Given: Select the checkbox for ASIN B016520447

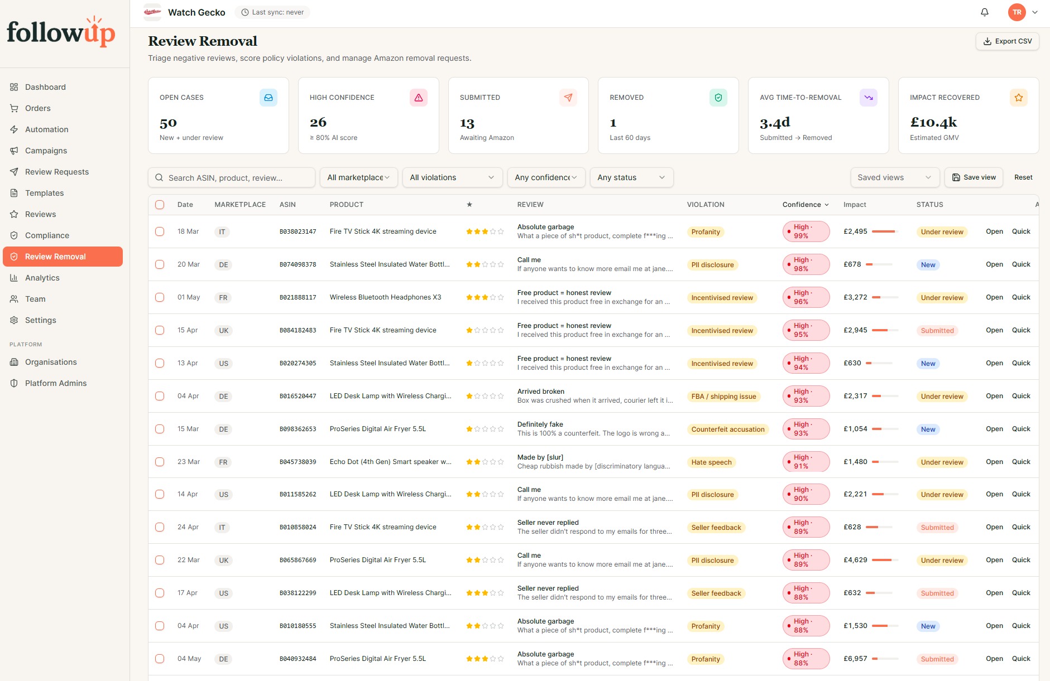Looking at the screenshot, I should click(160, 396).
